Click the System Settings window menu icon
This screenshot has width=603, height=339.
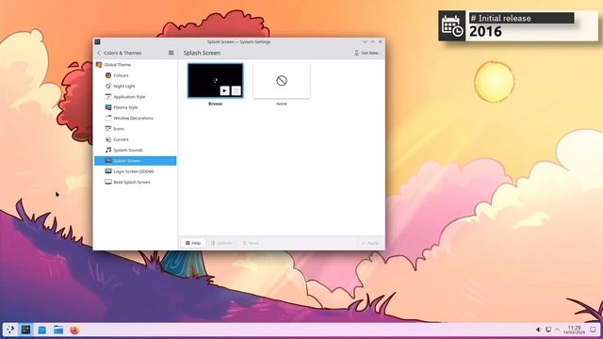[97, 41]
